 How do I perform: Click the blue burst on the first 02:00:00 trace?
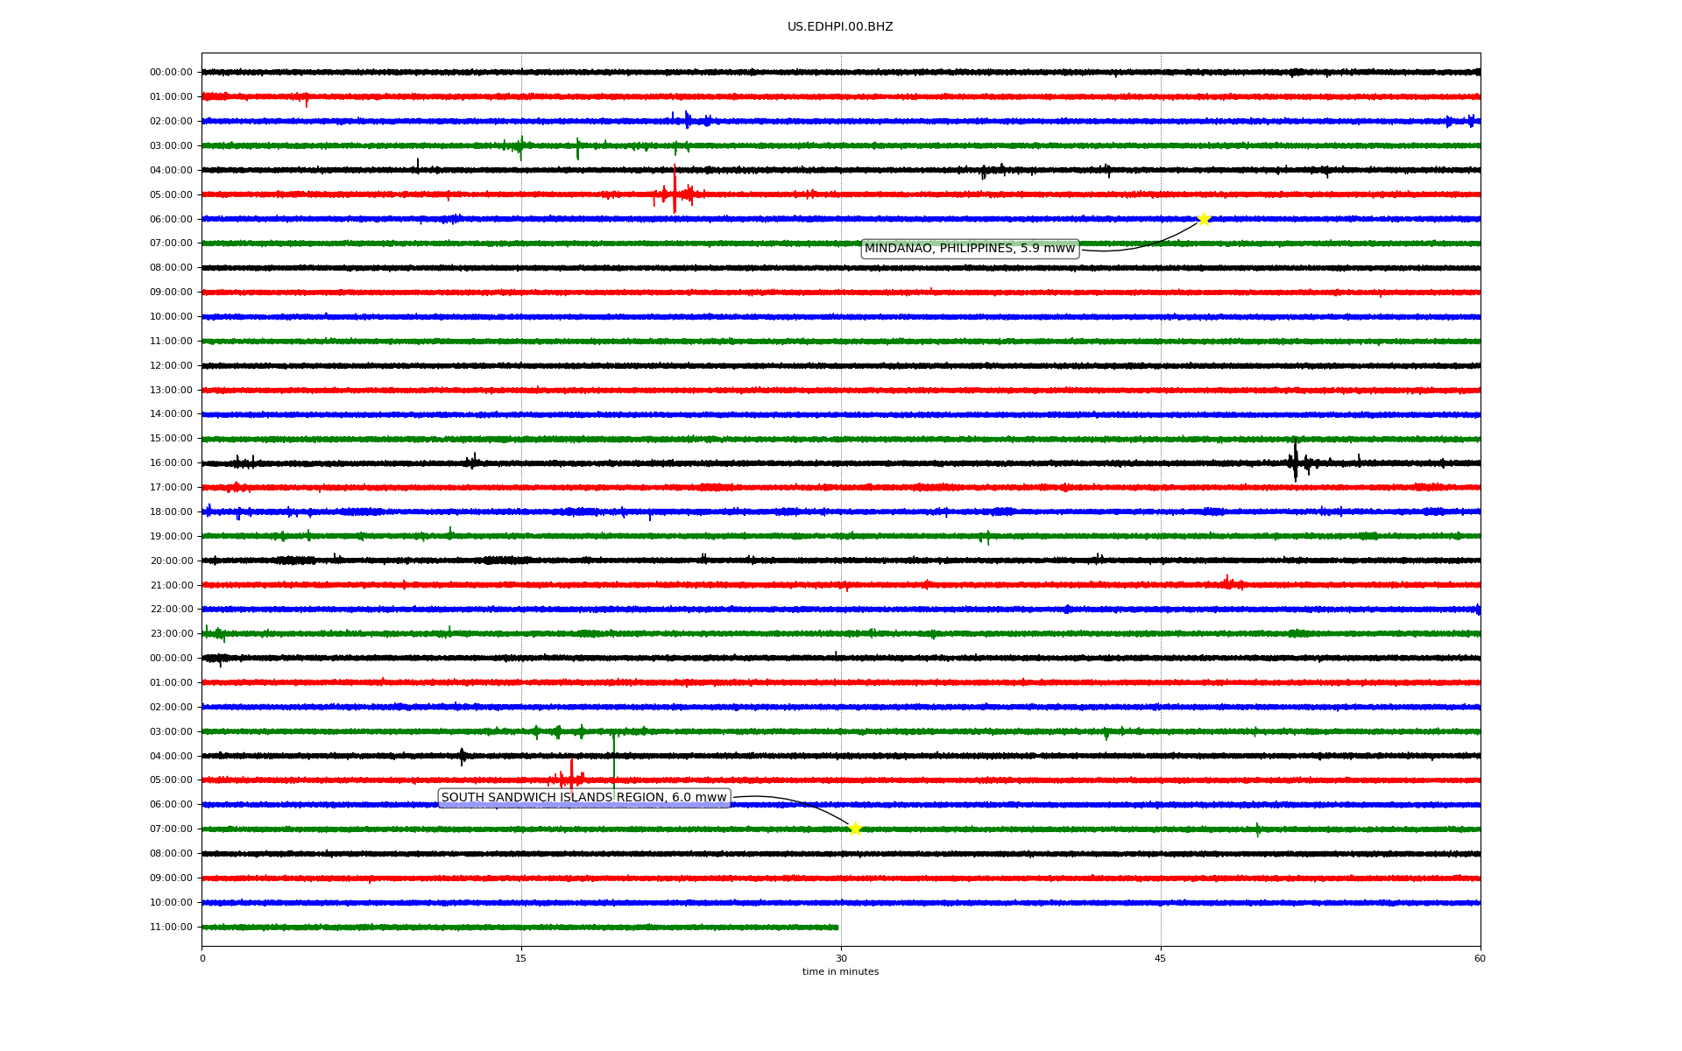click(x=688, y=120)
